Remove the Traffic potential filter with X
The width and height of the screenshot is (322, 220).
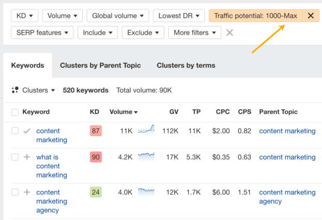[311, 16]
